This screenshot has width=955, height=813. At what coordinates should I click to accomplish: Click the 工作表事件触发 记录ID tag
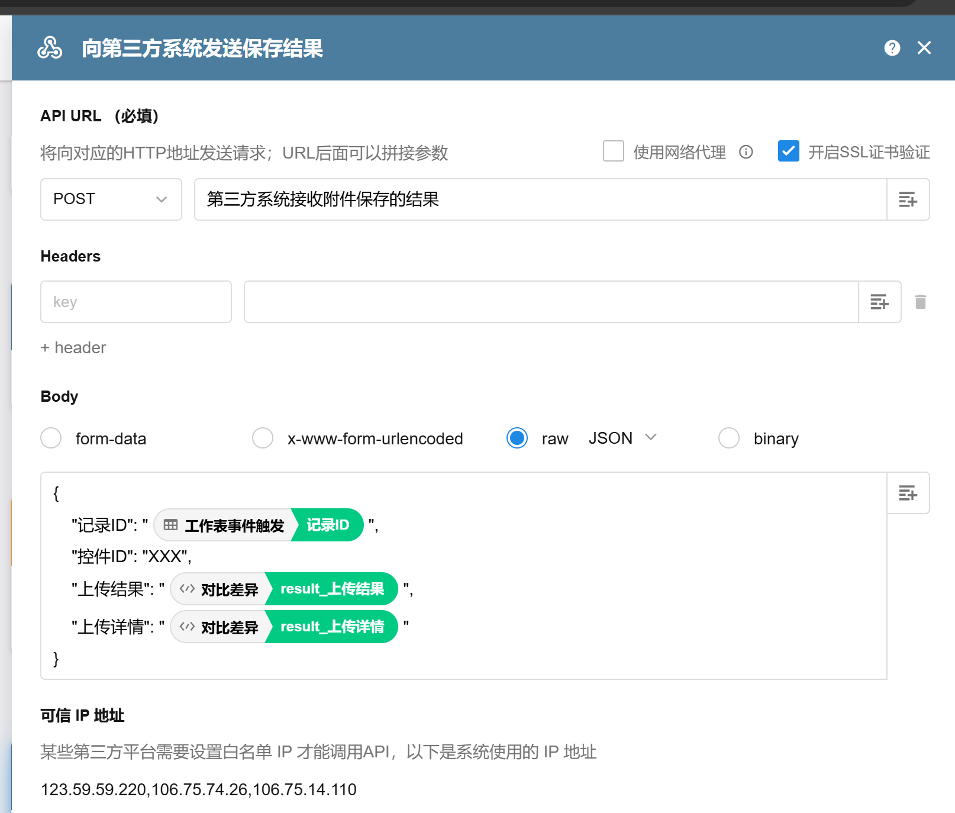click(259, 525)
